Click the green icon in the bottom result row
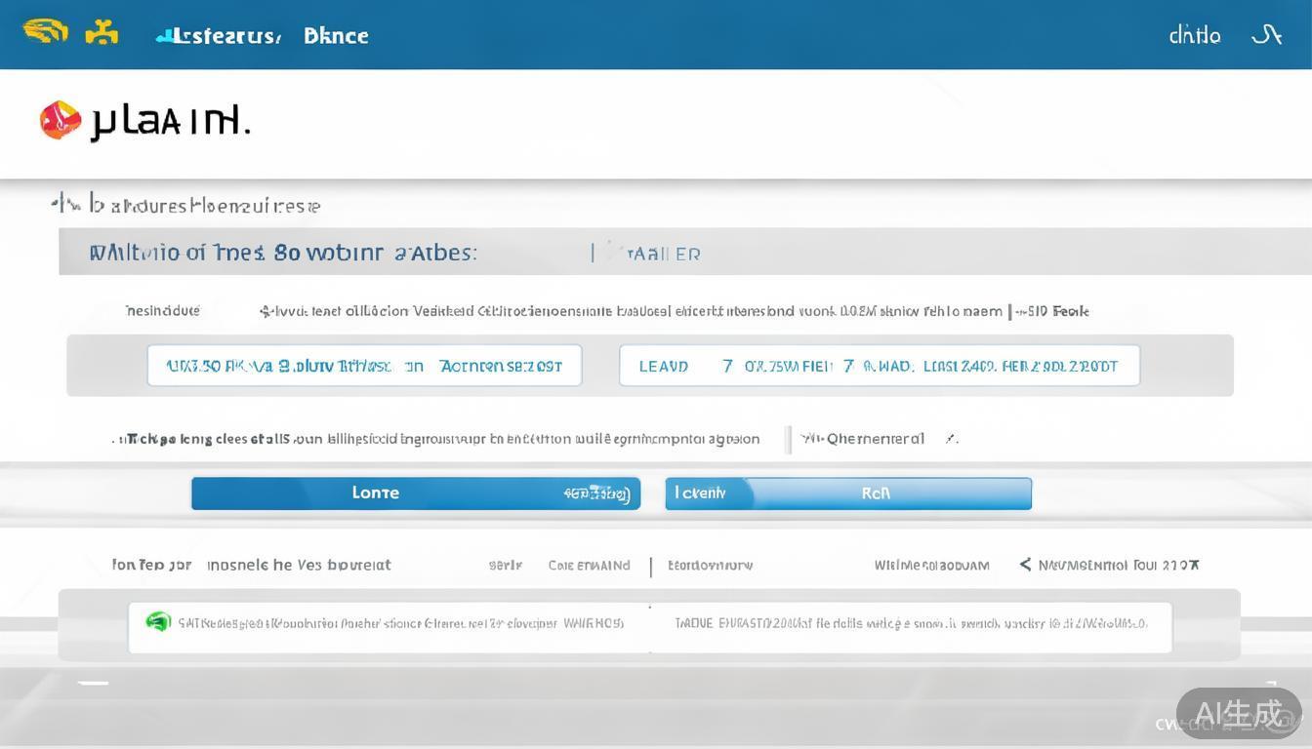Image resolution: width=1312 pixels, height=749 pixels. coord(158,622)
